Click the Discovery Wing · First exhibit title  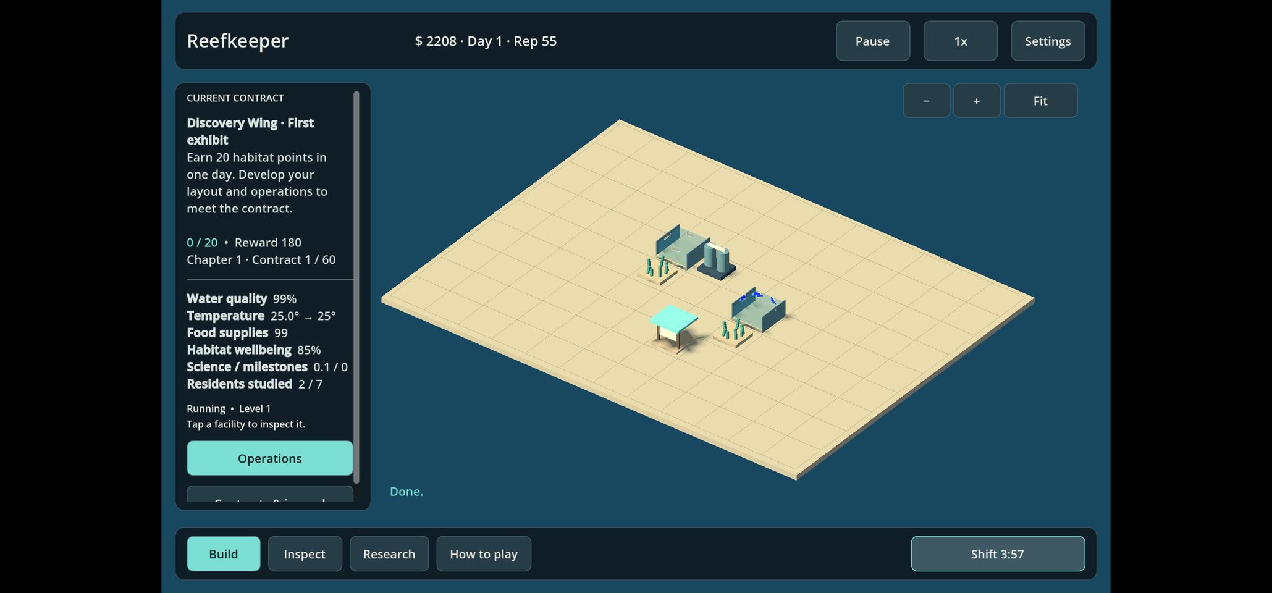click(250, 131)
